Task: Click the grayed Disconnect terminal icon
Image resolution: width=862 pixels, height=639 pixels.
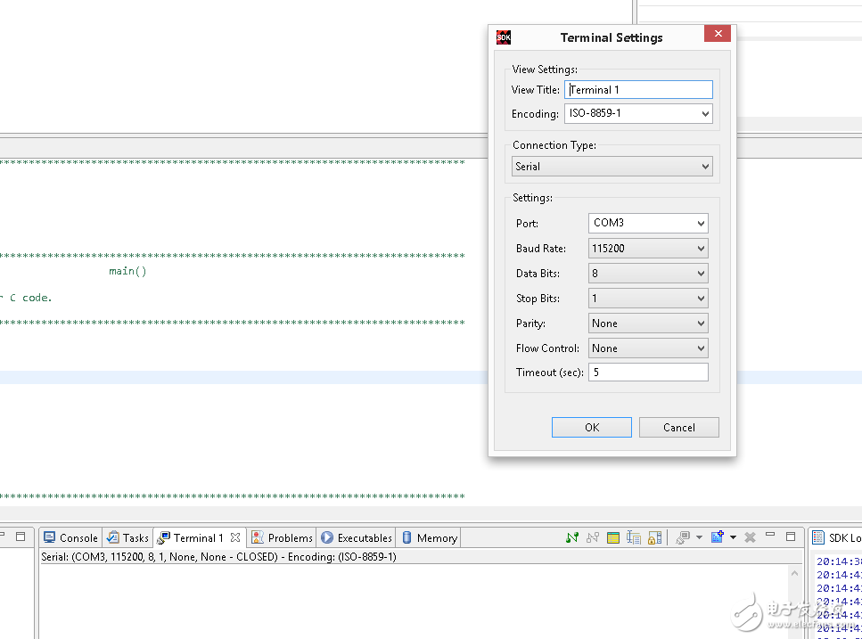Action: (593, 537)
